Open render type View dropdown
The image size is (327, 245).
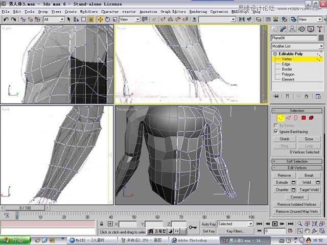(310, 19)
